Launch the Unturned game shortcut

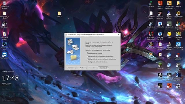click(169, 25)
